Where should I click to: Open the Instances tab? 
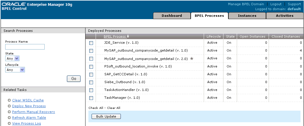247,16
